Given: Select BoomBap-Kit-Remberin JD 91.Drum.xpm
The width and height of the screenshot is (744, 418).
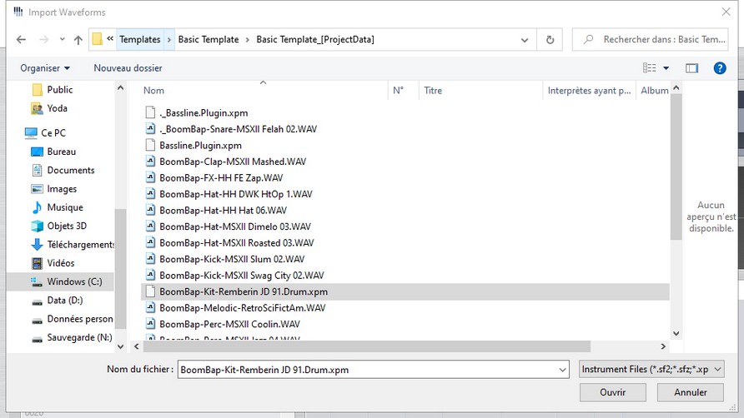Looking at the screenshot, I should pyautogui.click(x=405, y=292).
